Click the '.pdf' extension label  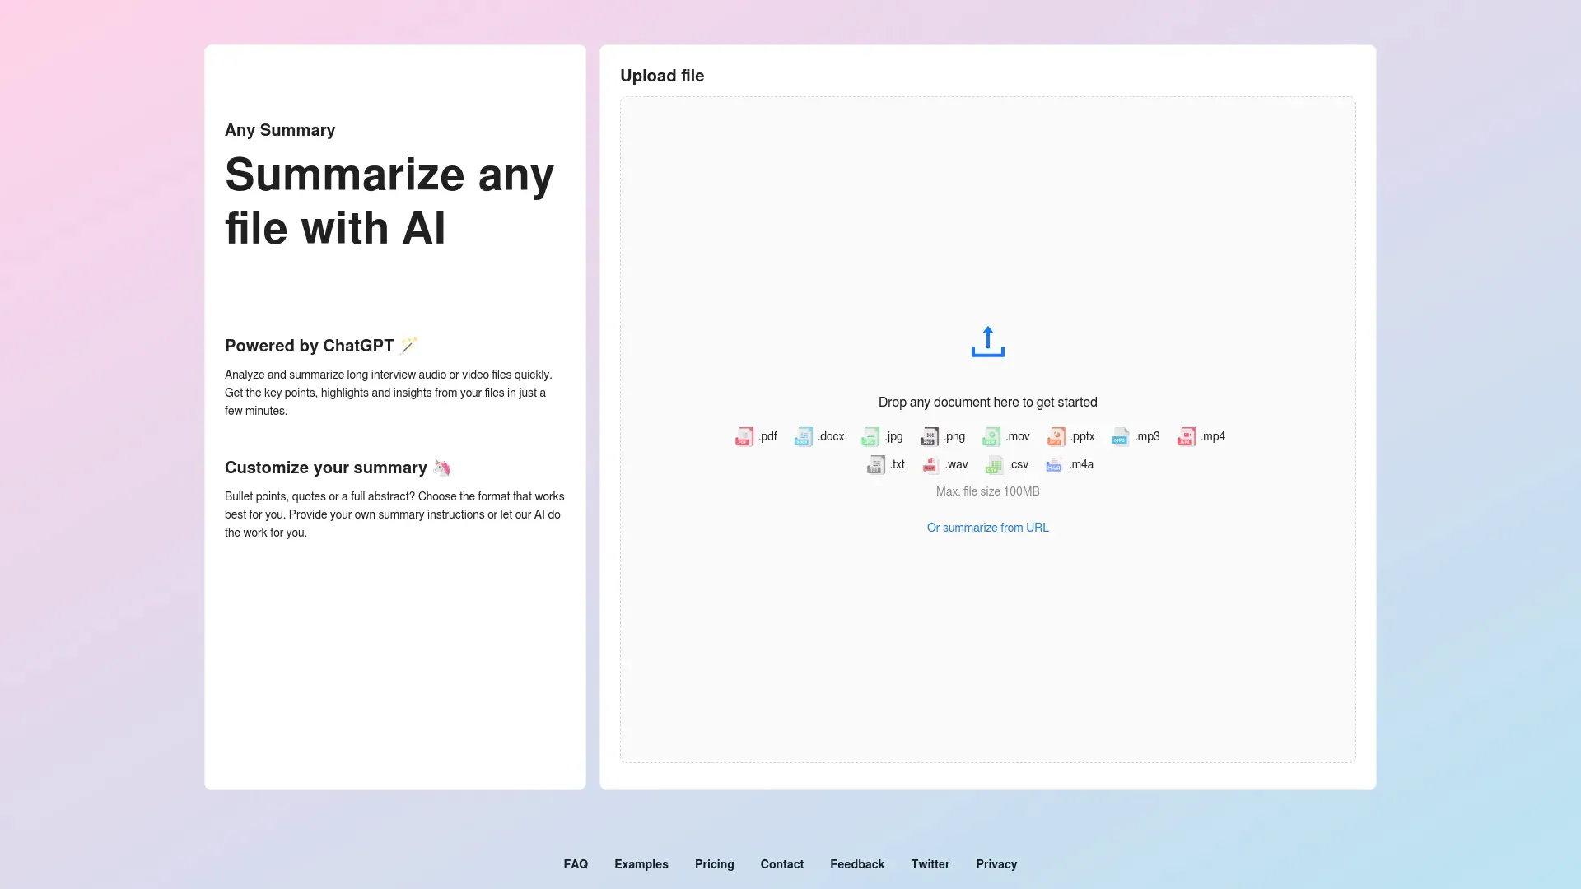[767, 436]
